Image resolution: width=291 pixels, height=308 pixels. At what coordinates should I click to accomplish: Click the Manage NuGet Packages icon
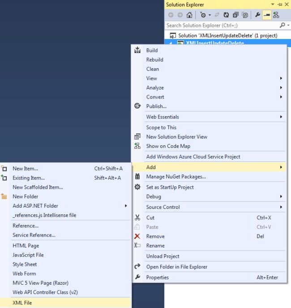tap(137, 176)
